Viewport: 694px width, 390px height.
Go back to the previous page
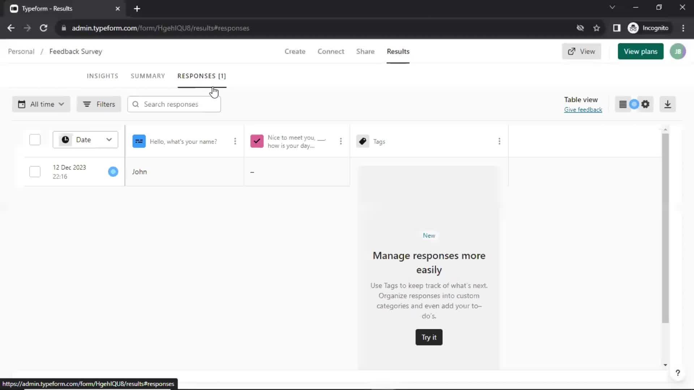[x=11, y=28]
